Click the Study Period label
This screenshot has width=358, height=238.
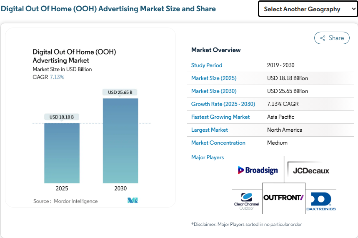[x=207, y=65]
